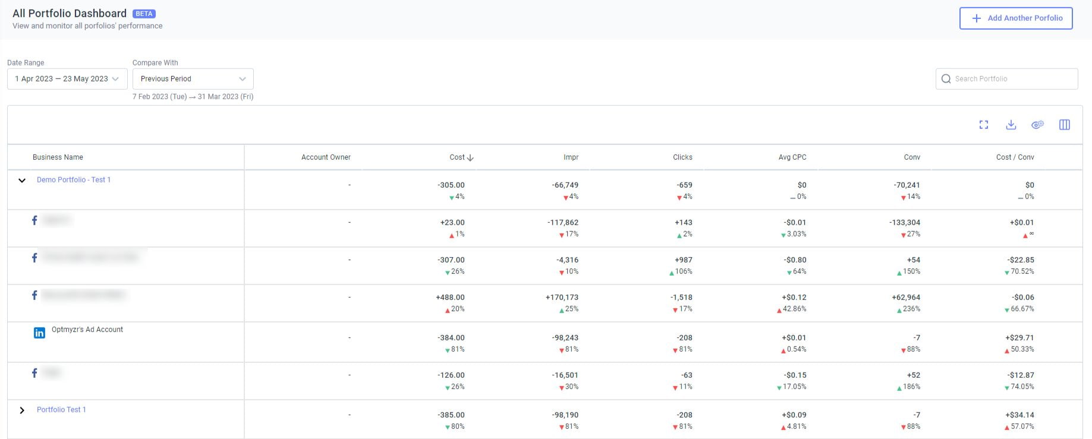Toggle the masked view eye icon
The width and height of the screenshot is (1092, 439).
coord(1038,125)
